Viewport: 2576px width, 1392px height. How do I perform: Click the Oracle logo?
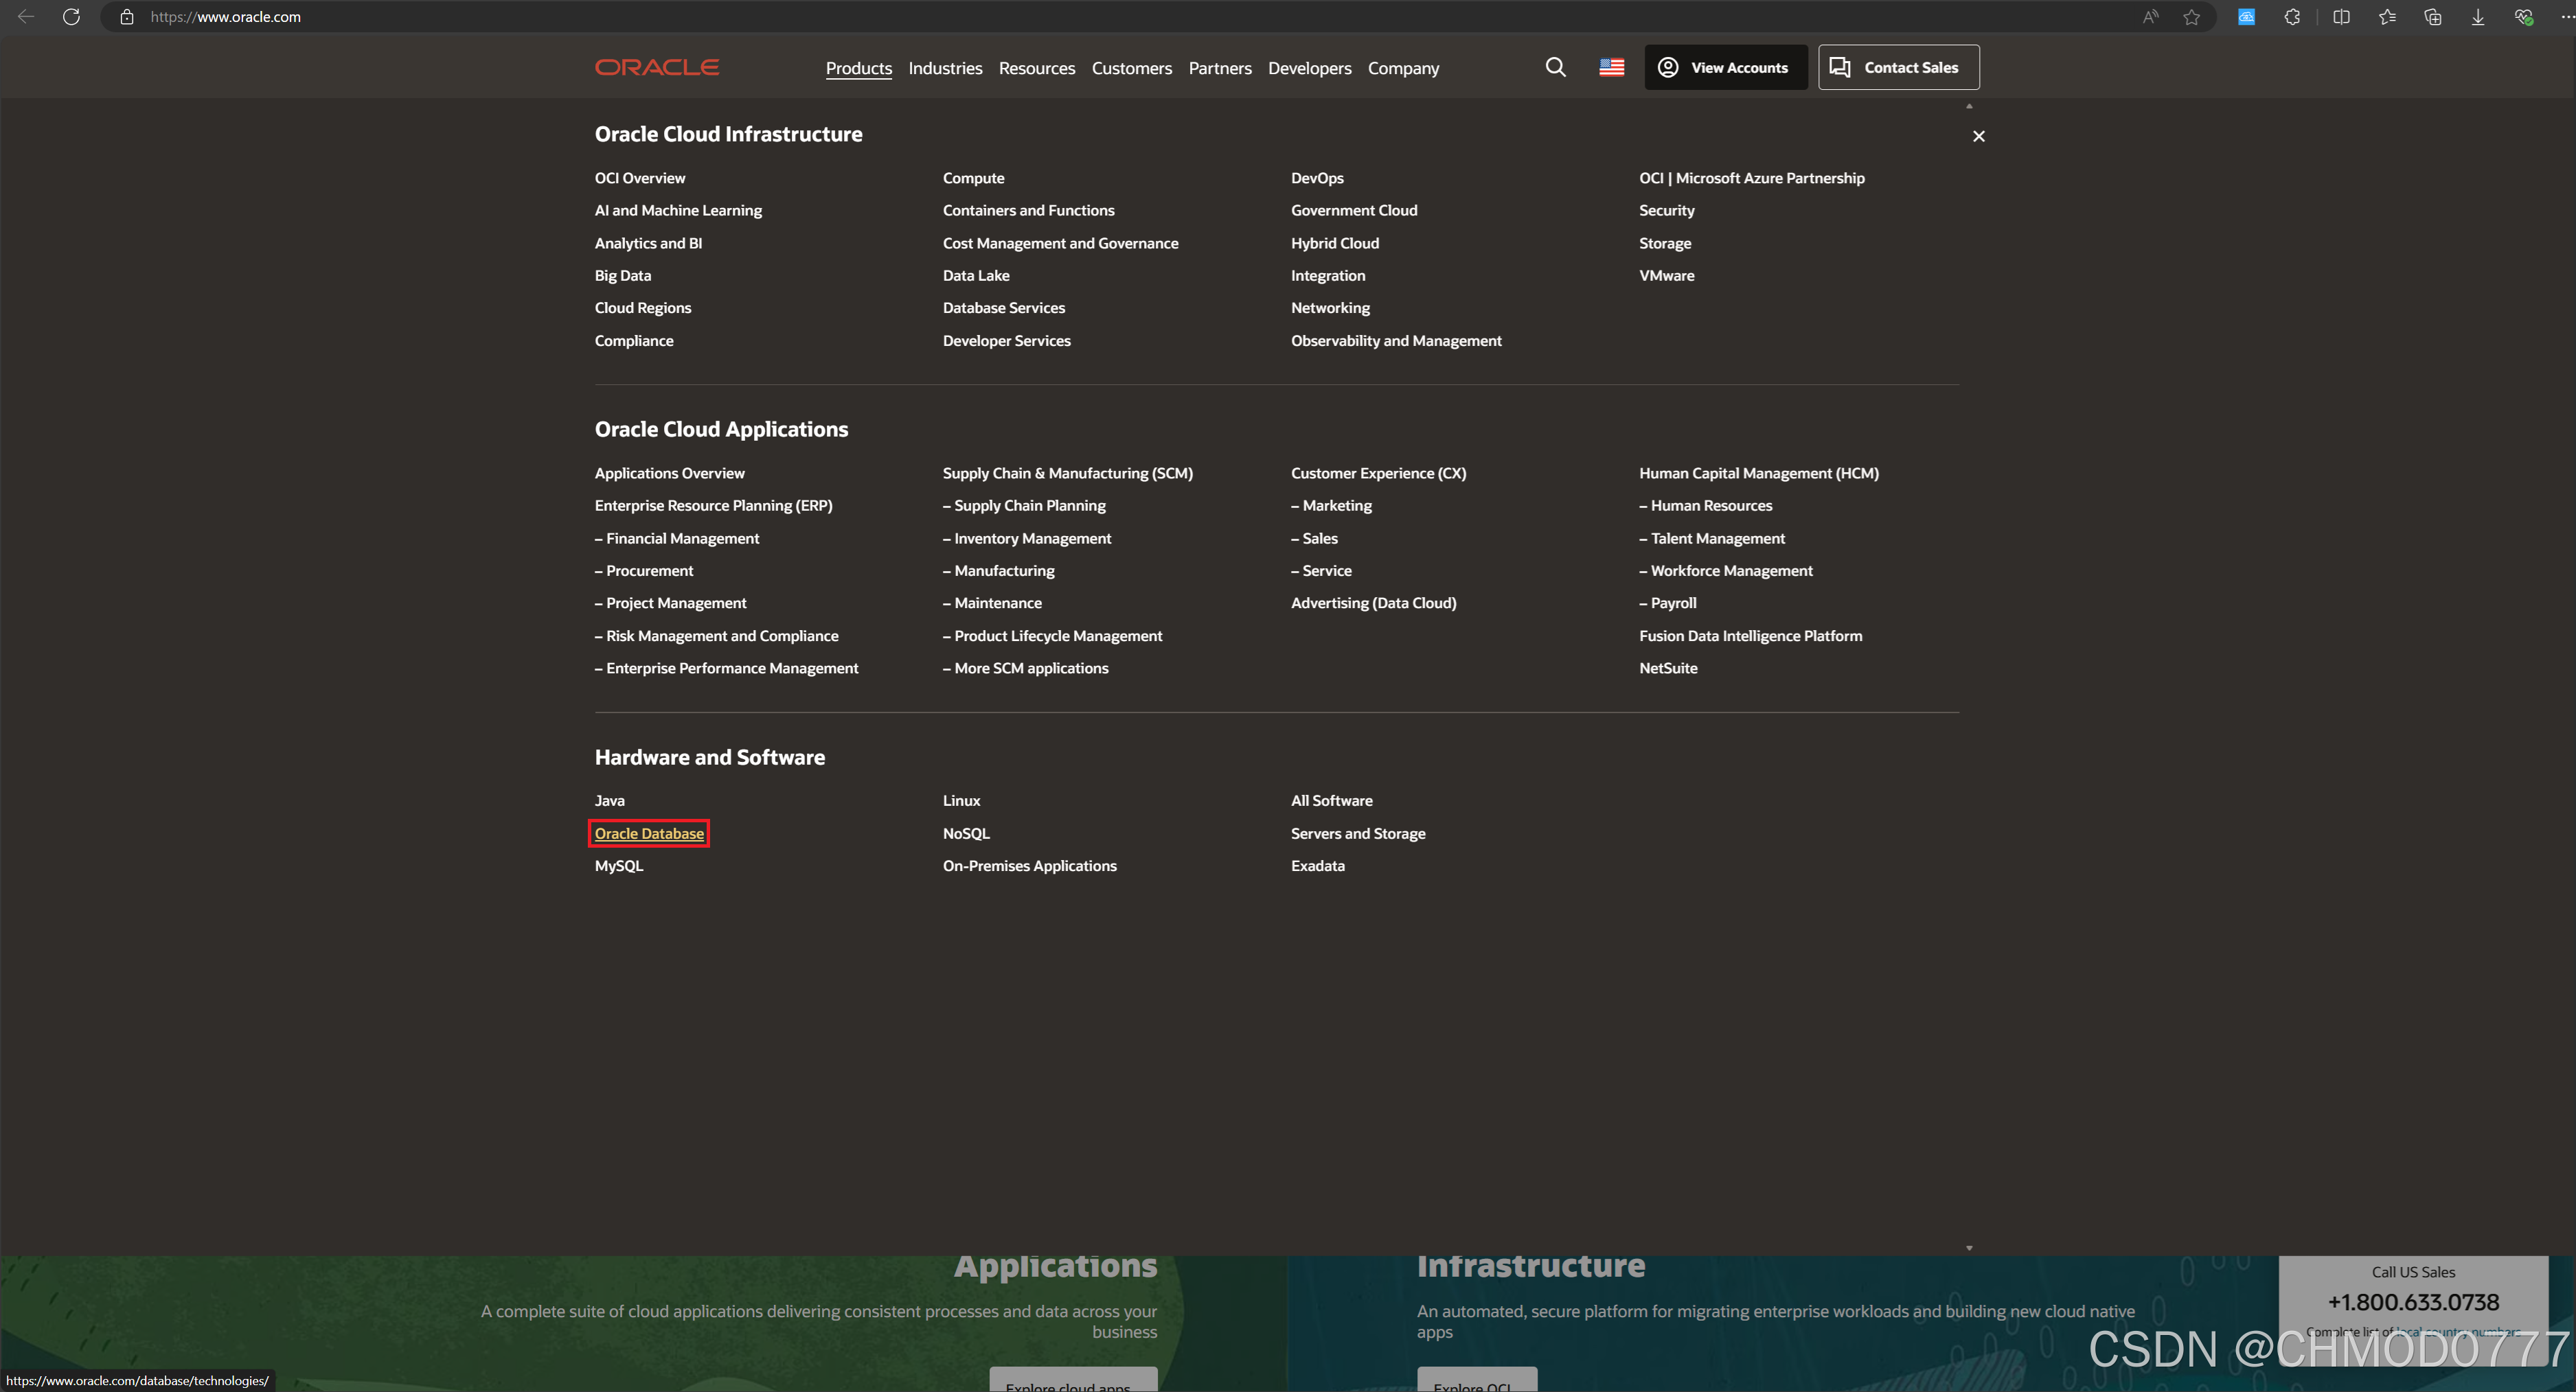point(656,67)
